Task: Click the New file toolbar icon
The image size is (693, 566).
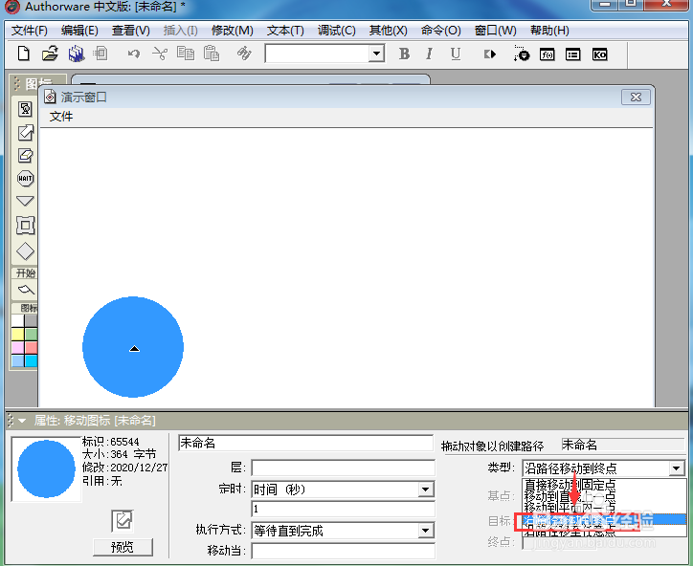Action: [24, 54]
